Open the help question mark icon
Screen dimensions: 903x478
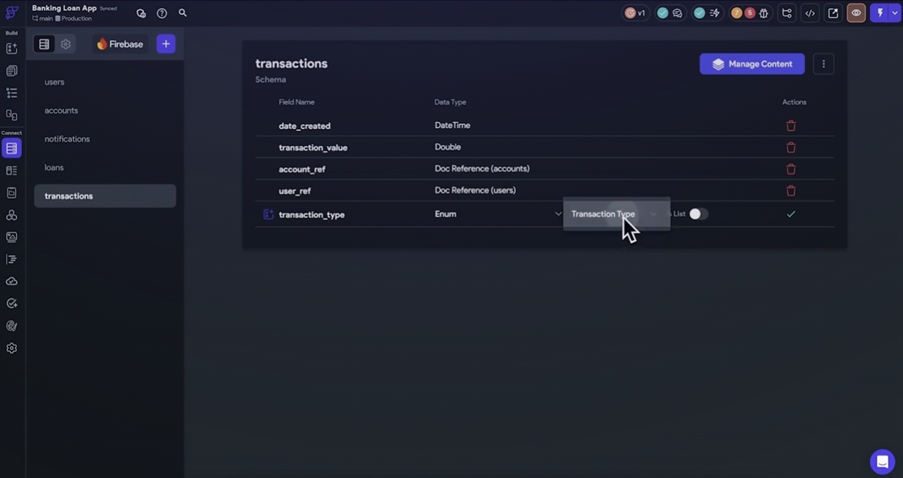coord(162,13)
